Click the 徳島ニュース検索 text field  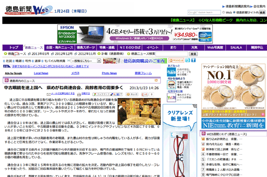[172, 54]
